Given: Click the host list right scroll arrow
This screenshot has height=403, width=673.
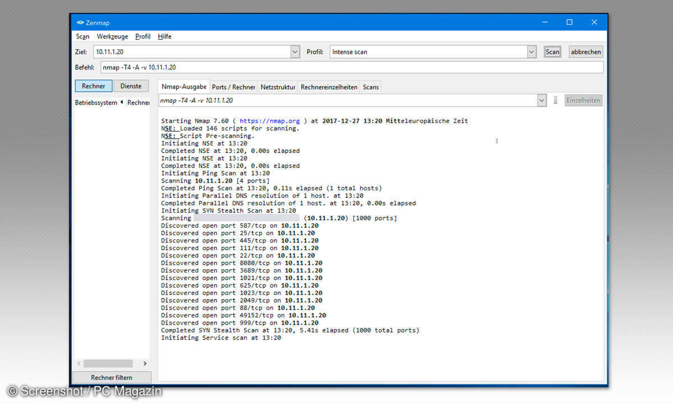Looking at the screenshot, I should click(x=145, y=364).
